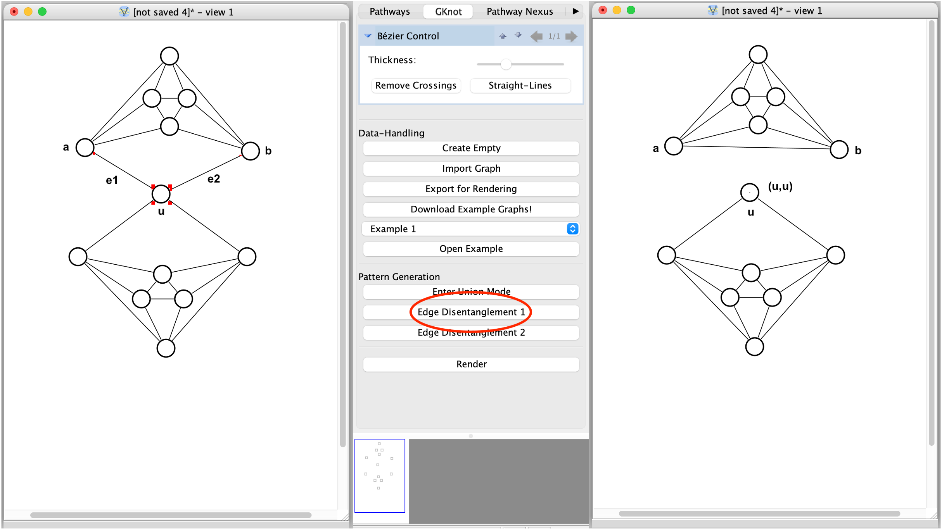Viewport: 942px width, 529px height.
Task: Show more tabs with the play arrow
Action: coord(576,11)
